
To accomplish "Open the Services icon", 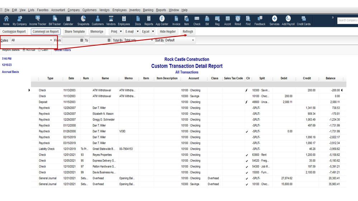I will [x=275, y=20].
